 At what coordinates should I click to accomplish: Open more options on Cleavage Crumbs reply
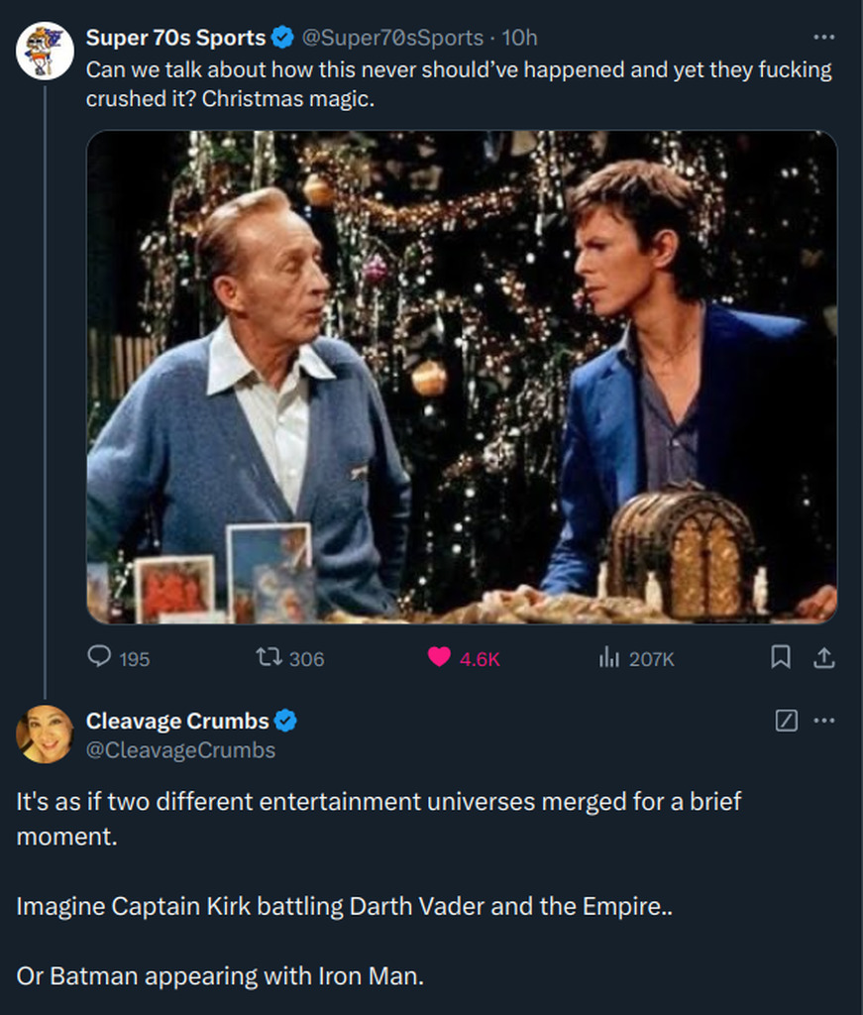[823, 721]
